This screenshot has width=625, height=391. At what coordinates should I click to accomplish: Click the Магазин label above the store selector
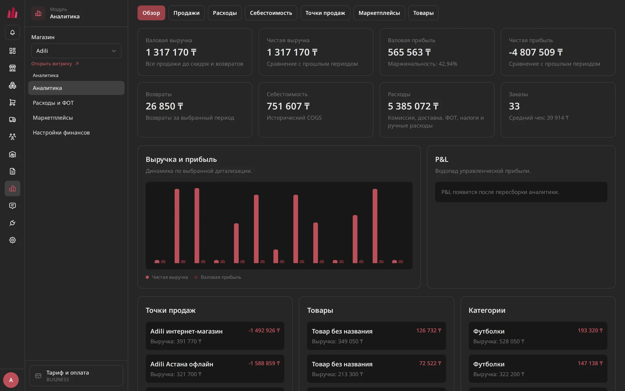pos(43,37)
